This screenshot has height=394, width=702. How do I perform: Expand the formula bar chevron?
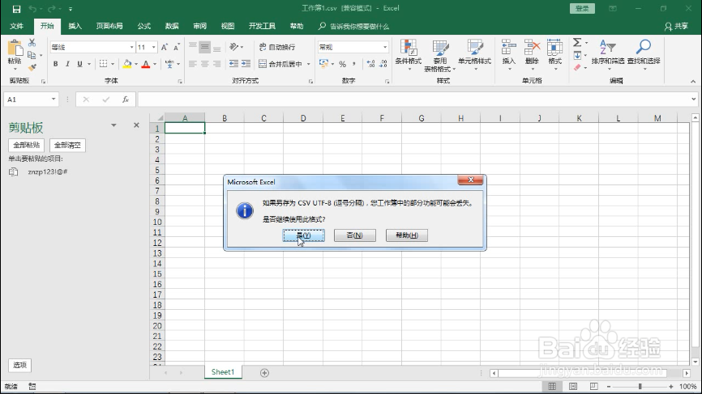(694, 100)
